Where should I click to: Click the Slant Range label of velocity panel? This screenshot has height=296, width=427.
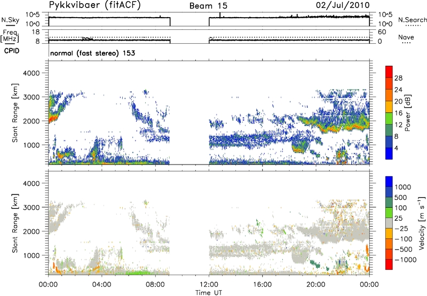pyautogui.click(x=15, y=223)
